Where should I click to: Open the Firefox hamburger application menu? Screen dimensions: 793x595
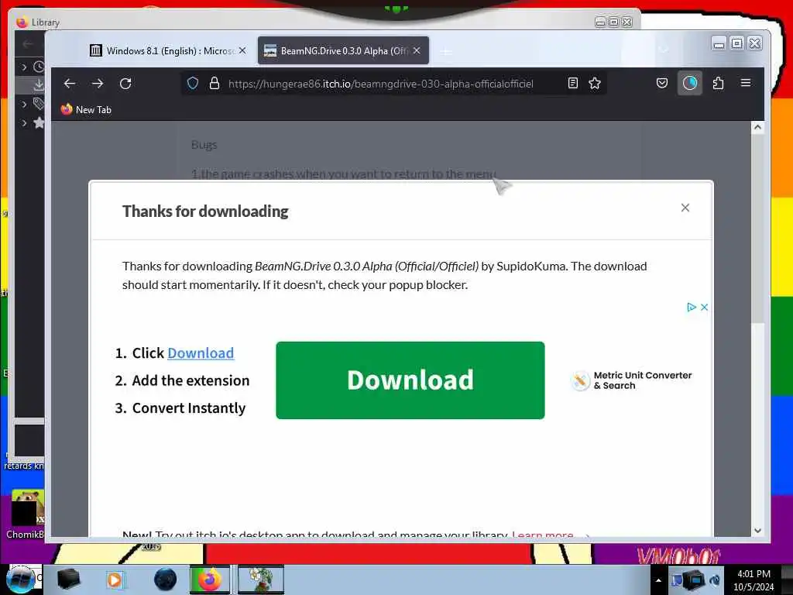(746, 83)
